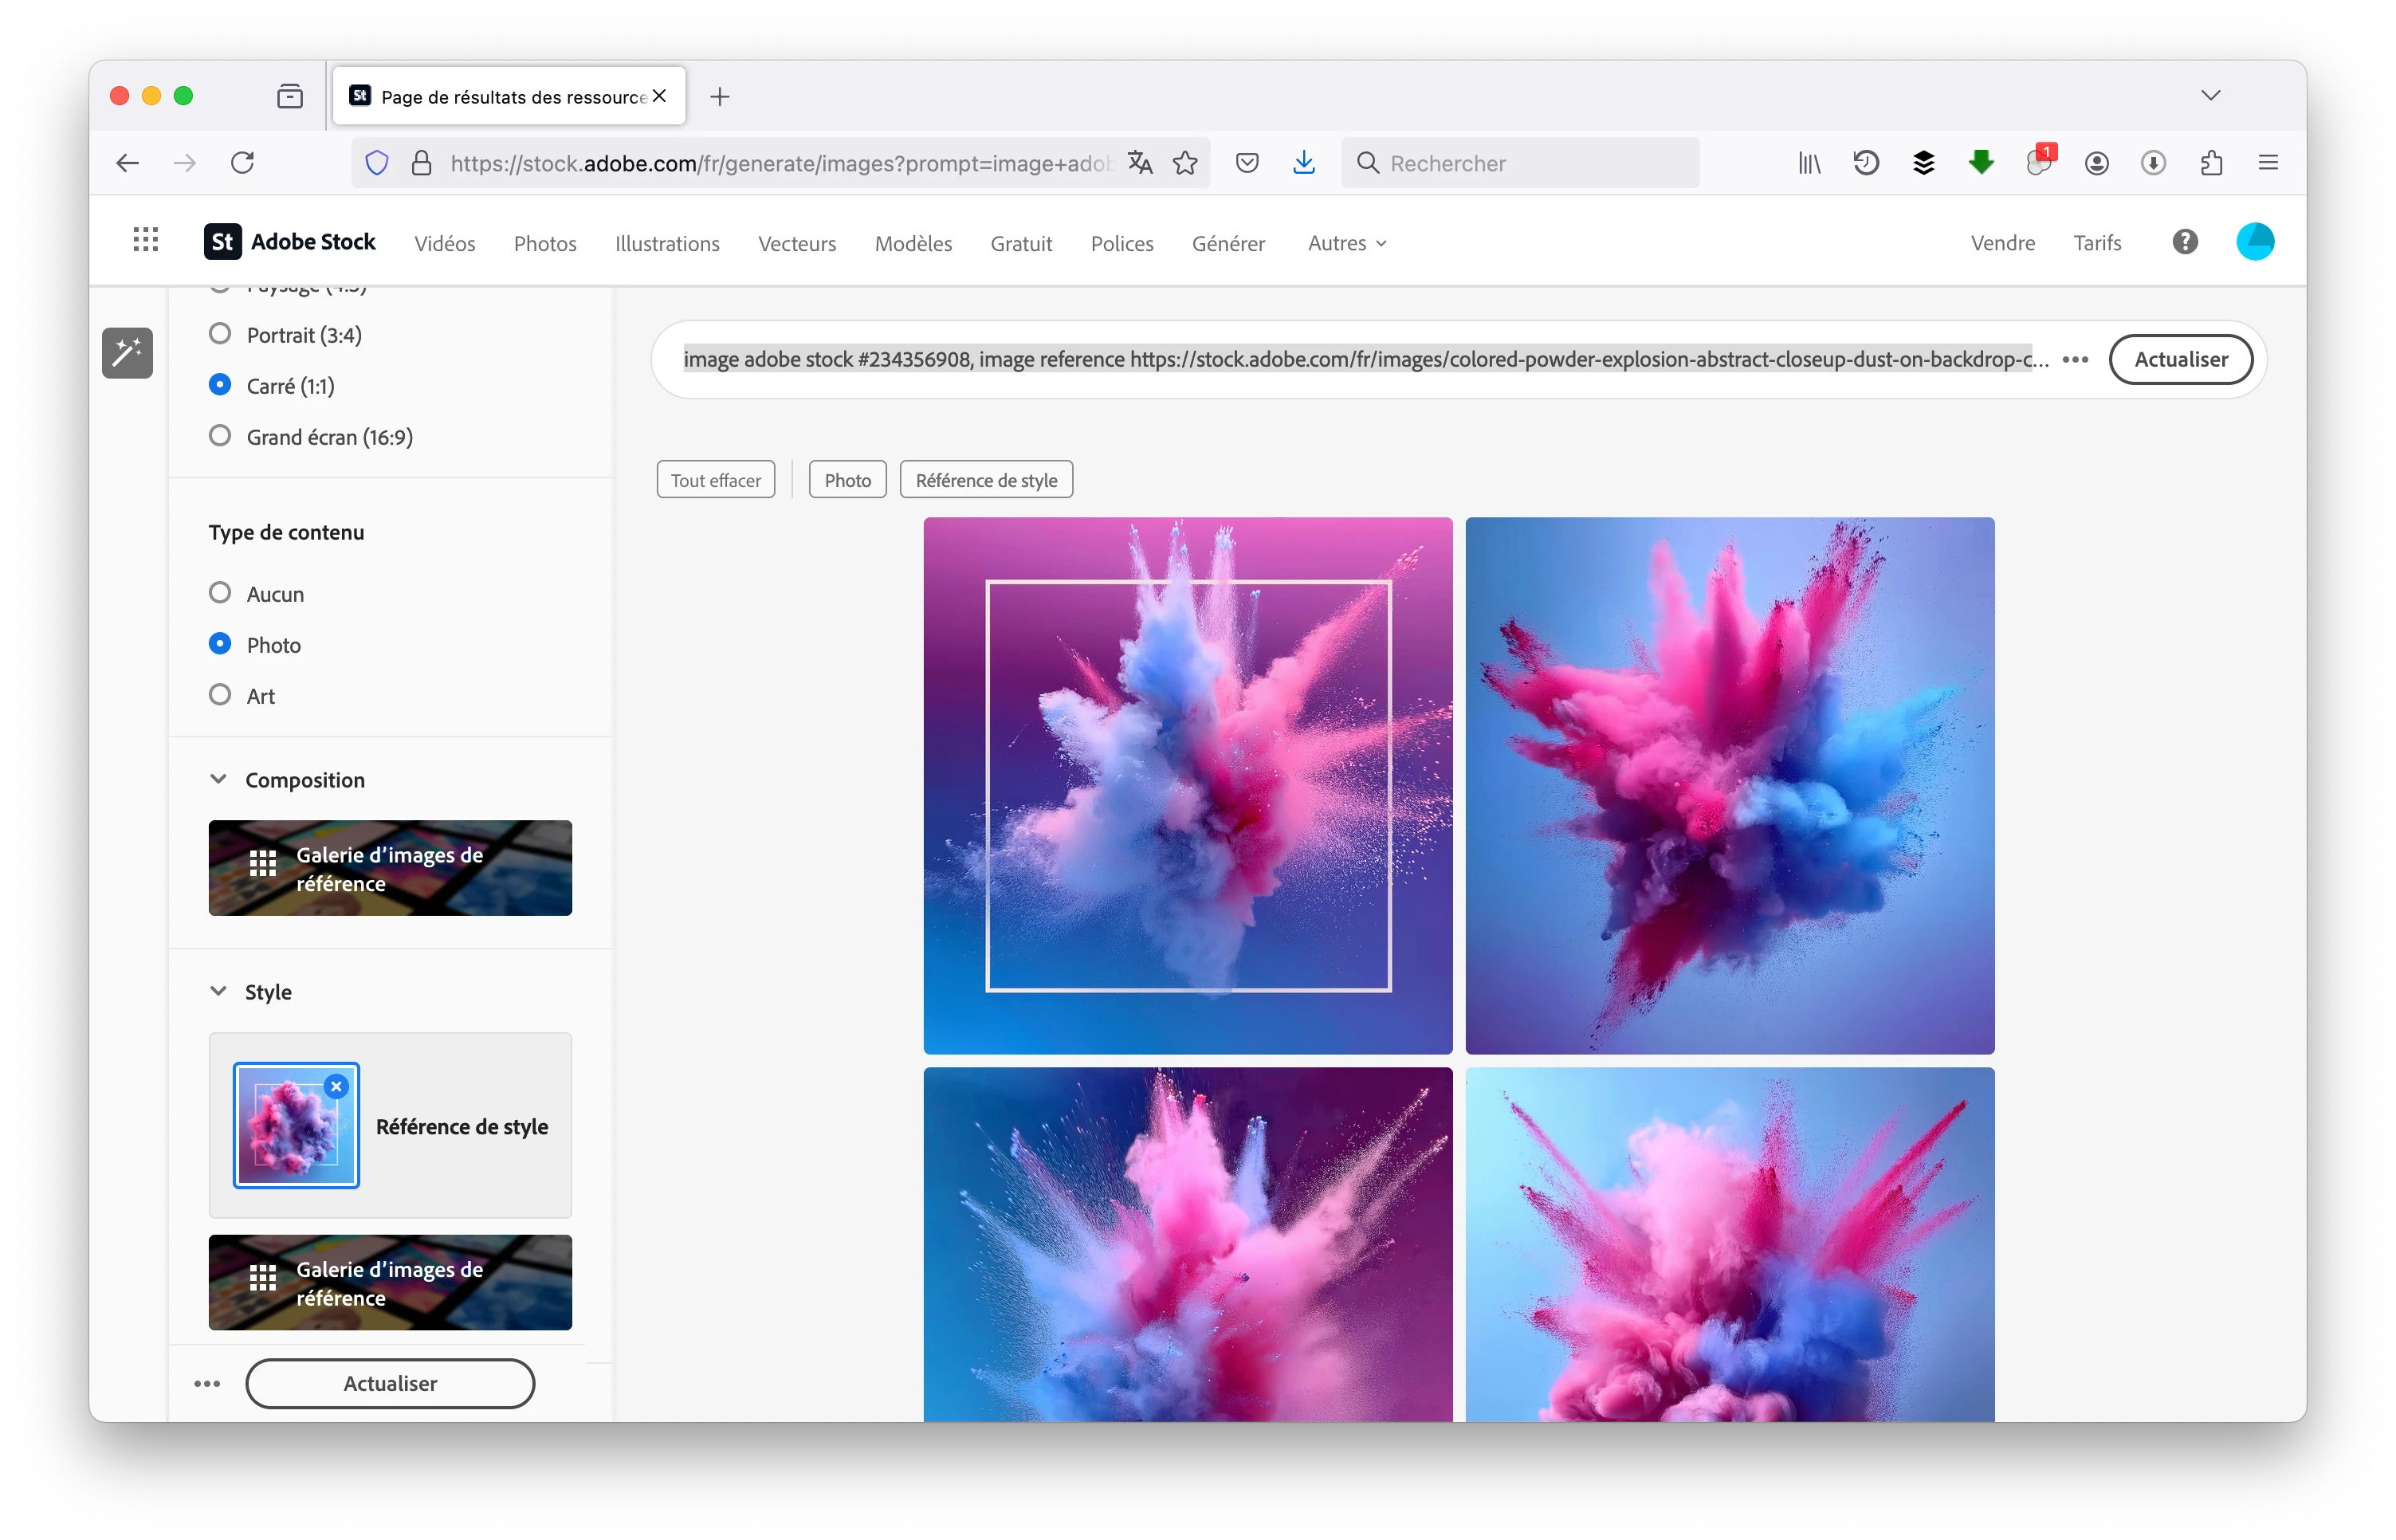Collapse the Style section chevron
The width and height of the screenshot is (2396, 1540).
(x=218, y=991)
